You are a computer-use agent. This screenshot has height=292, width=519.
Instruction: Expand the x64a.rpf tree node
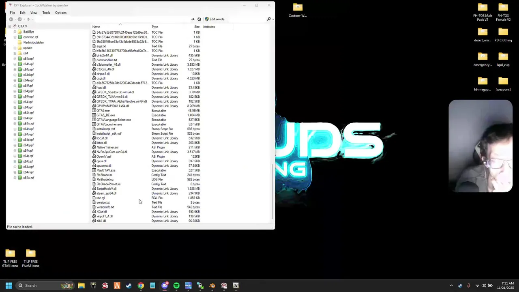pyautogui.click(x=15, y=59)
